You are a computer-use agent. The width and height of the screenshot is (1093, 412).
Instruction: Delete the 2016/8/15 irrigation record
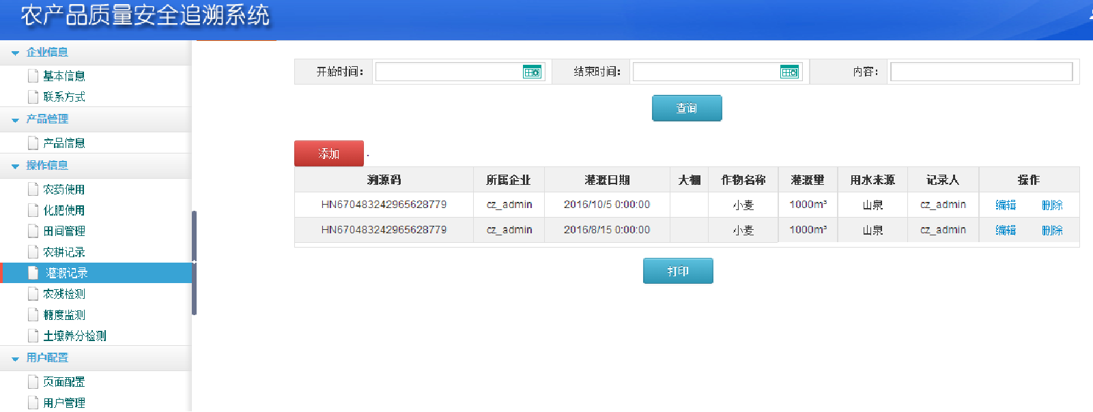(x=1052, y=230)
